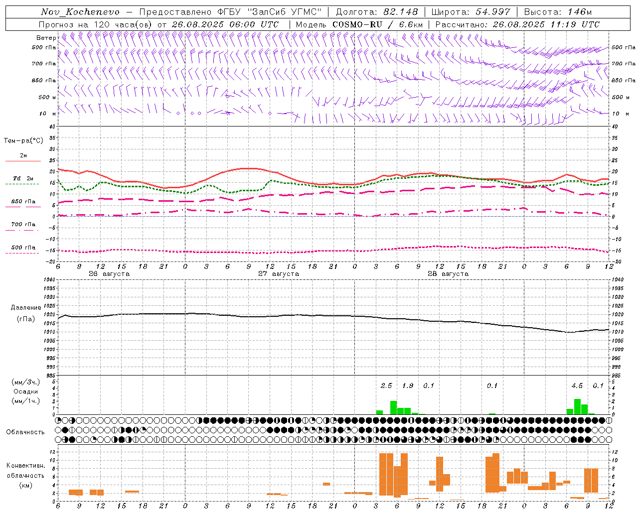Click the provider text ФГБУ "ЗапСиб УГМС"

coord(270,12)
